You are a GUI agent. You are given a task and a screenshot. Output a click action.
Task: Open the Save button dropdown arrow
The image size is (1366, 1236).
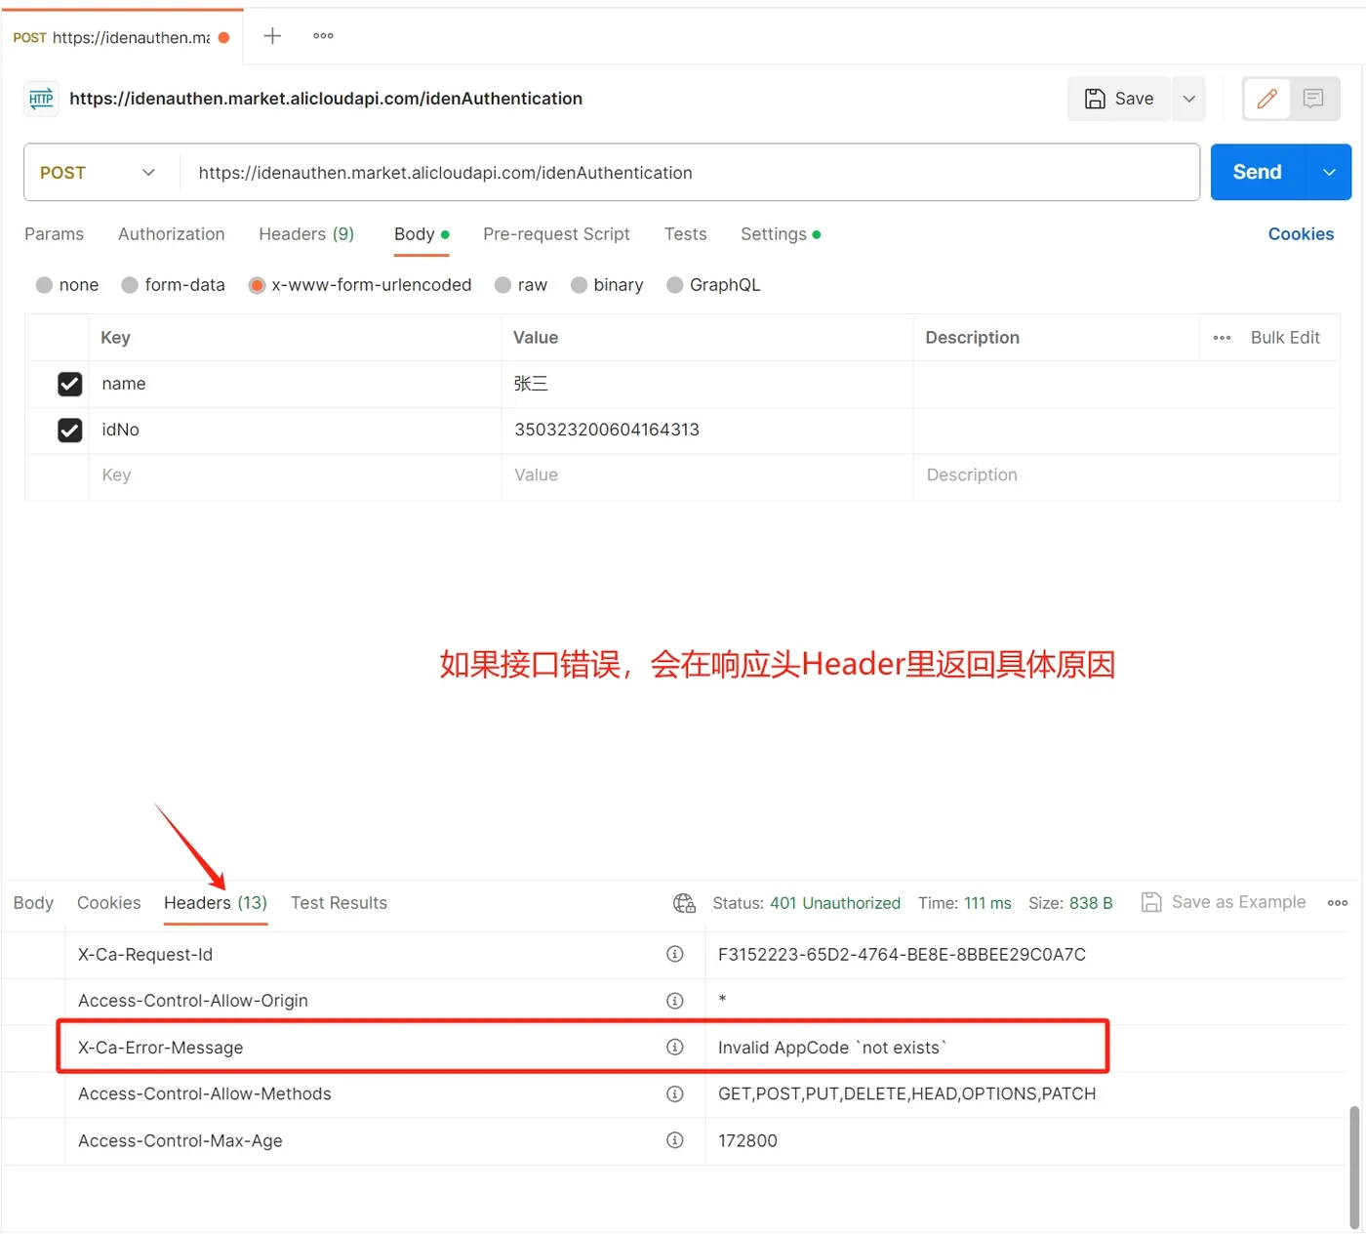click(1188, 99)
